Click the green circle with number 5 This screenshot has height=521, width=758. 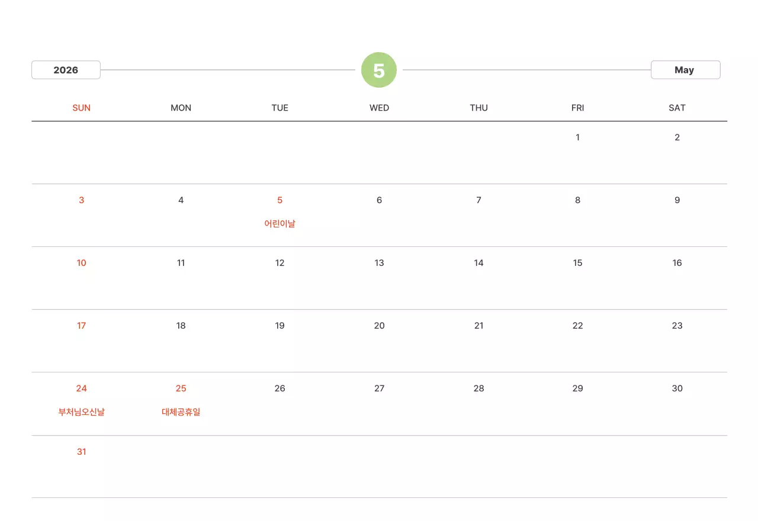(379, 70)
